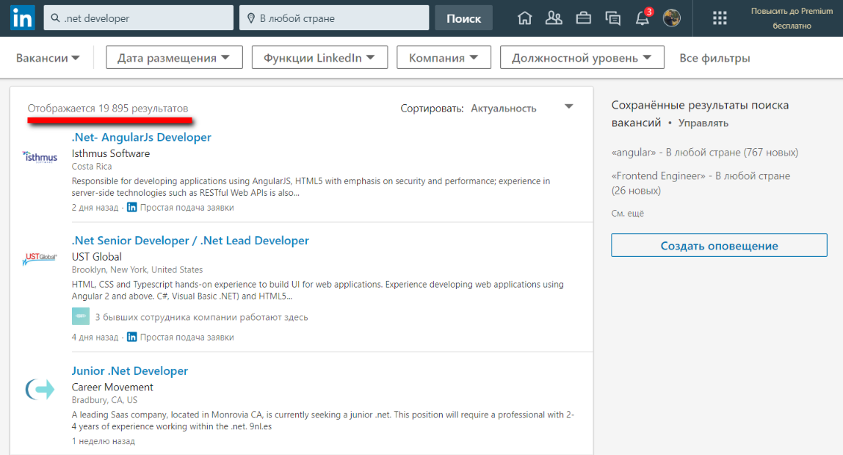Open Isthmus Software company logo
Image resolution: width=843 pixels, height=455 pixels.
pyautogui.click(x=40, y=157)
